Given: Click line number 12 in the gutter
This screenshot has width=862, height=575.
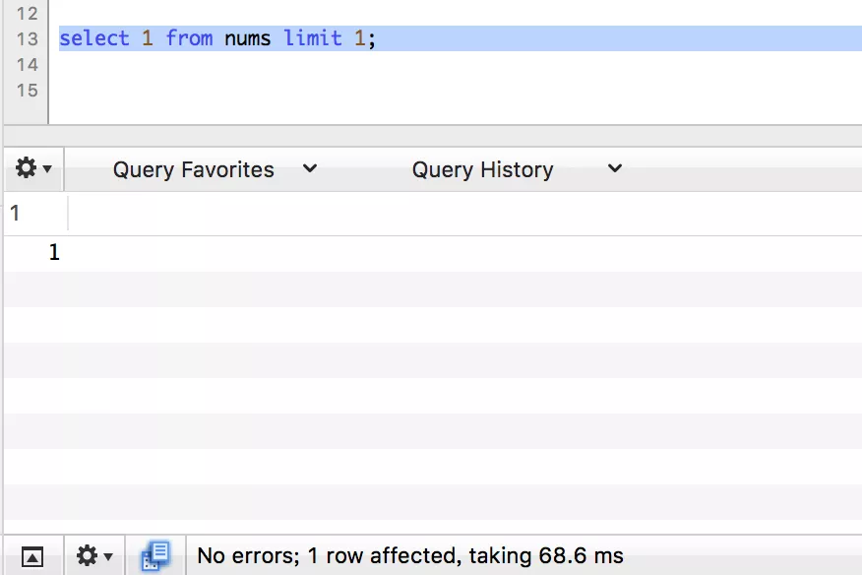Looking at the screenshot, I should 27,14.
